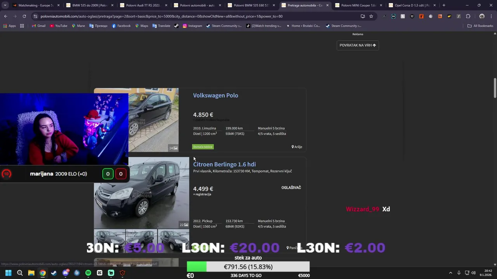Switch to the Polovni Audi TT RS 2023 tab
Screen dimensions: 497x279
(143, 5)
